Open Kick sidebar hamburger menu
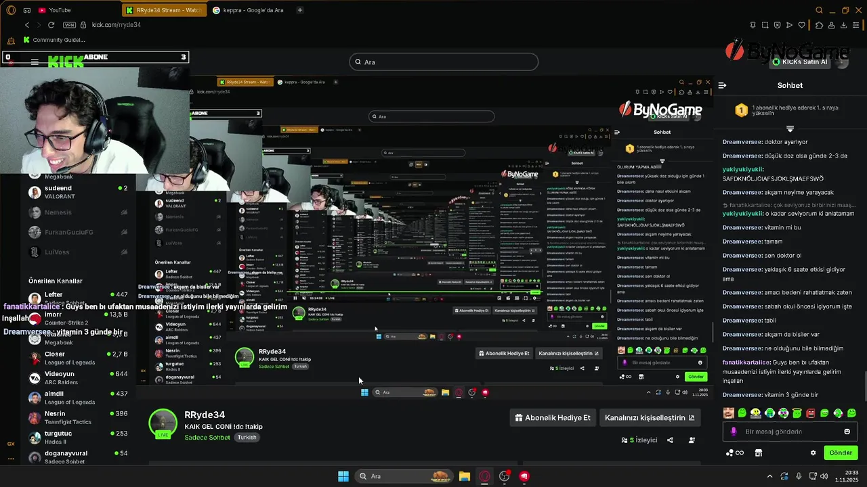Image resolution: width=867 pixels, height=487 pixels. pos(35,62)
